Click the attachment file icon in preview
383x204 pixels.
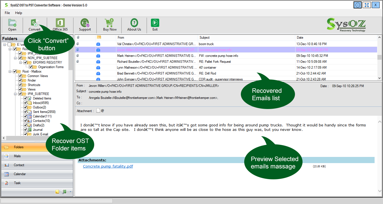[98, 111]
